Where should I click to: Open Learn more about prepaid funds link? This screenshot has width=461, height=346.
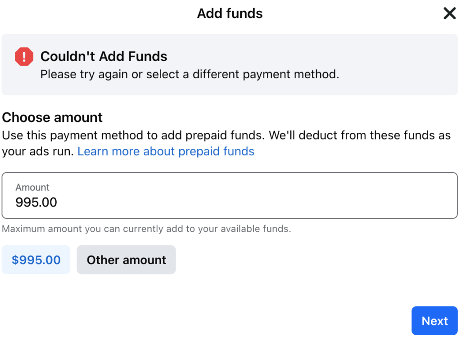[x=166, y=151]
